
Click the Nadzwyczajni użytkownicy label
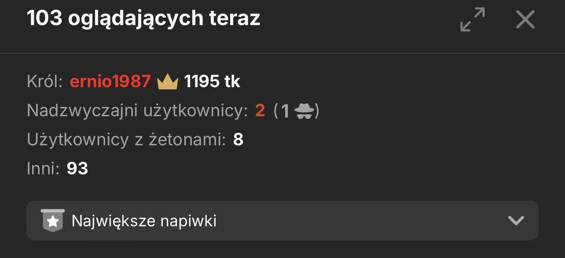point(137,111)
